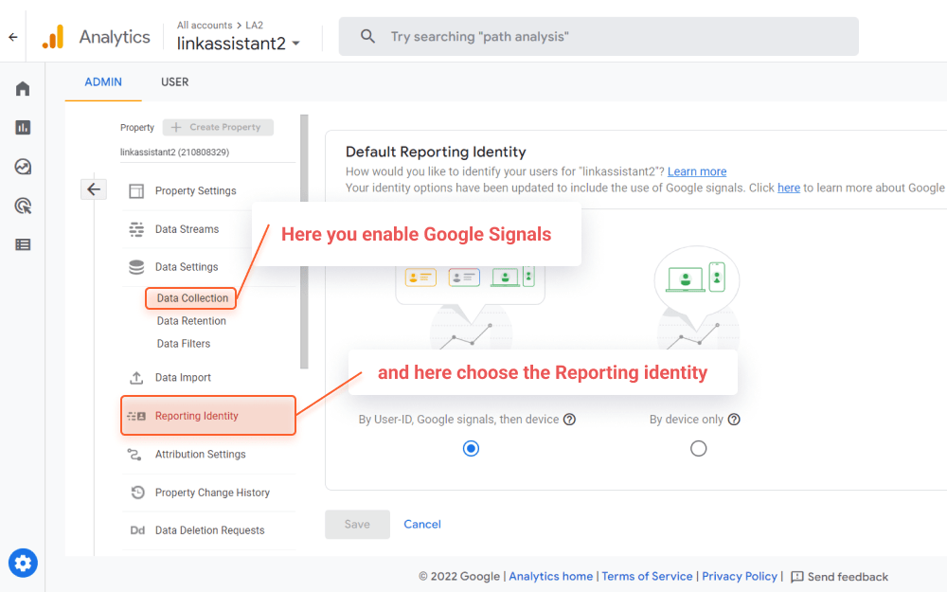Click Send feedback text in the footer
Screen dimensions: 947x592
(x=848, y=577)
